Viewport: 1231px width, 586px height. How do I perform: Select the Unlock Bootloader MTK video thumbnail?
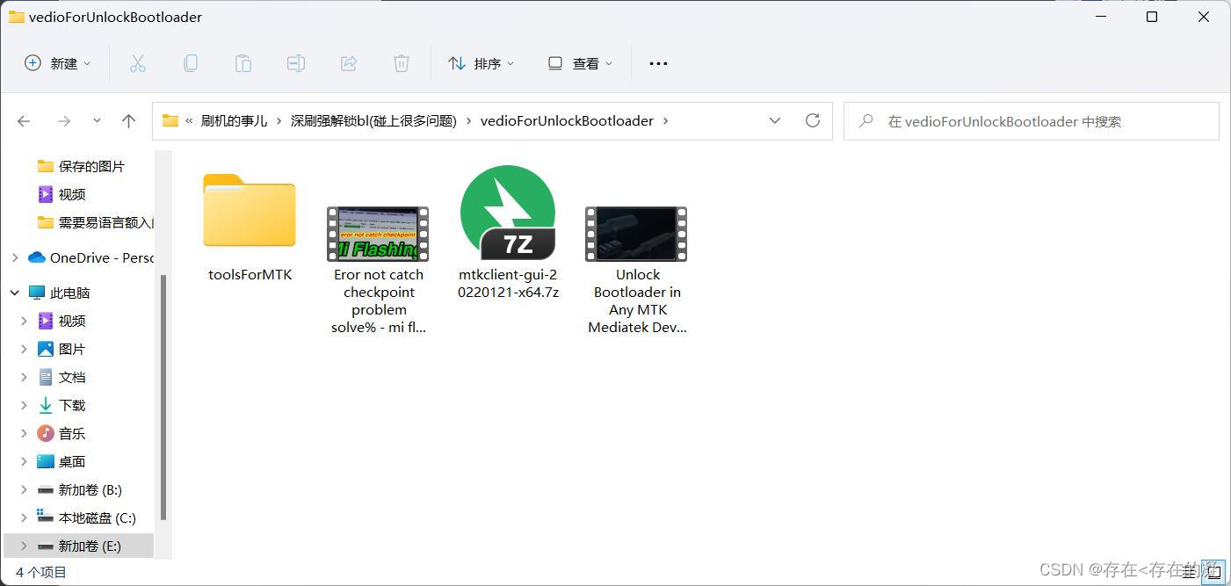637,234
